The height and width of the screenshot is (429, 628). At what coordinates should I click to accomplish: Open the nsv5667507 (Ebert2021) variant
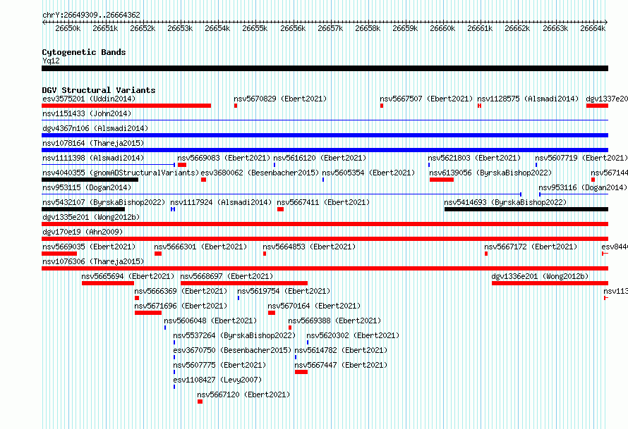[426, 99]
